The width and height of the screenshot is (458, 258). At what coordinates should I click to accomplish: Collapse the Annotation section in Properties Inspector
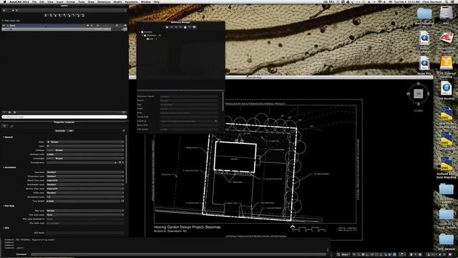coord(4,167)
